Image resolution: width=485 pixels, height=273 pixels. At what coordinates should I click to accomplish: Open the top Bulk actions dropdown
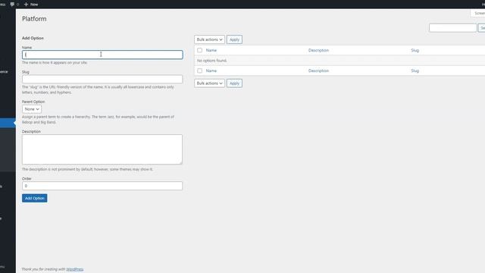pyautogui.click(x=209, y=39)
